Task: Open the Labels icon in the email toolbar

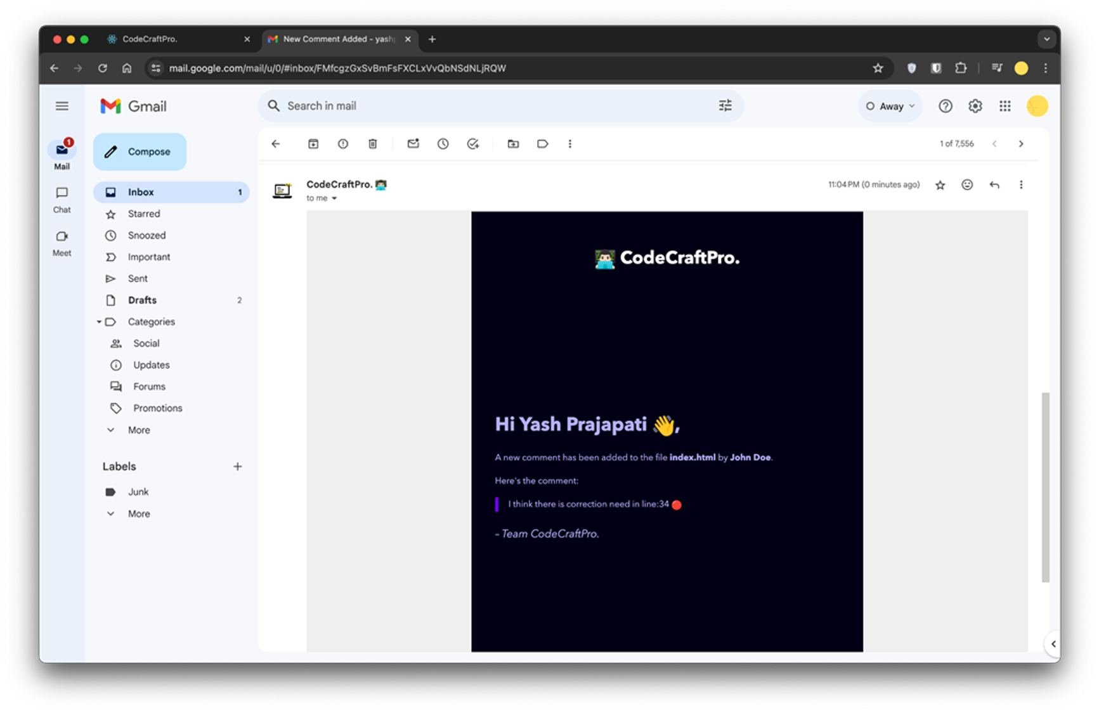Action: [543, 144]
